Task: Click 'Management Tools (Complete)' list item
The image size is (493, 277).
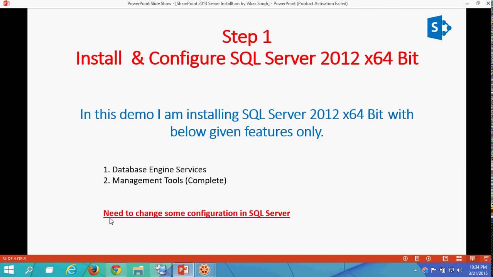Action: 165,180
